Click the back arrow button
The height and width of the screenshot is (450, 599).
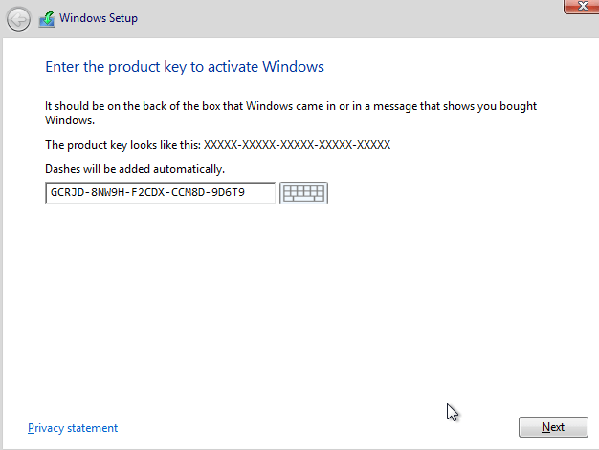[18, 18]
